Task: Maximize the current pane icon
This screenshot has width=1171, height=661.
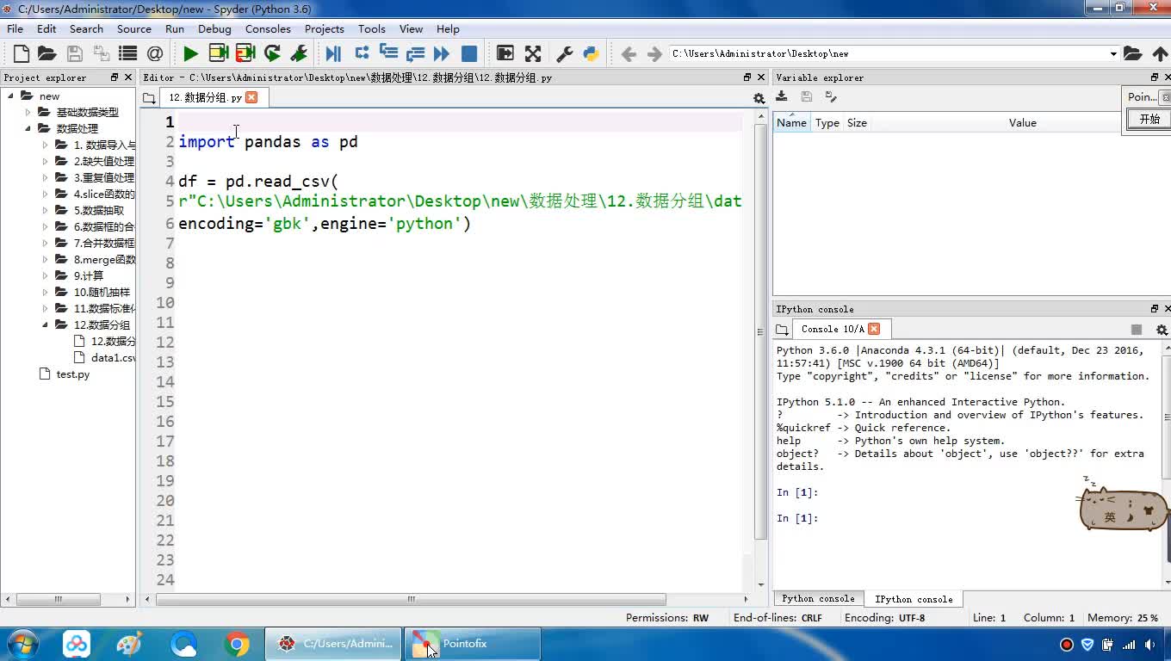Action: pyautogui.click(x=505, y=53)
